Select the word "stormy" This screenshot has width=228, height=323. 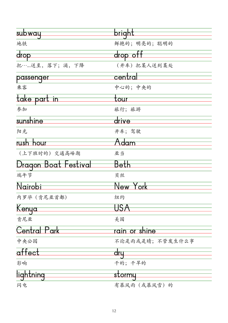point(125,275)
